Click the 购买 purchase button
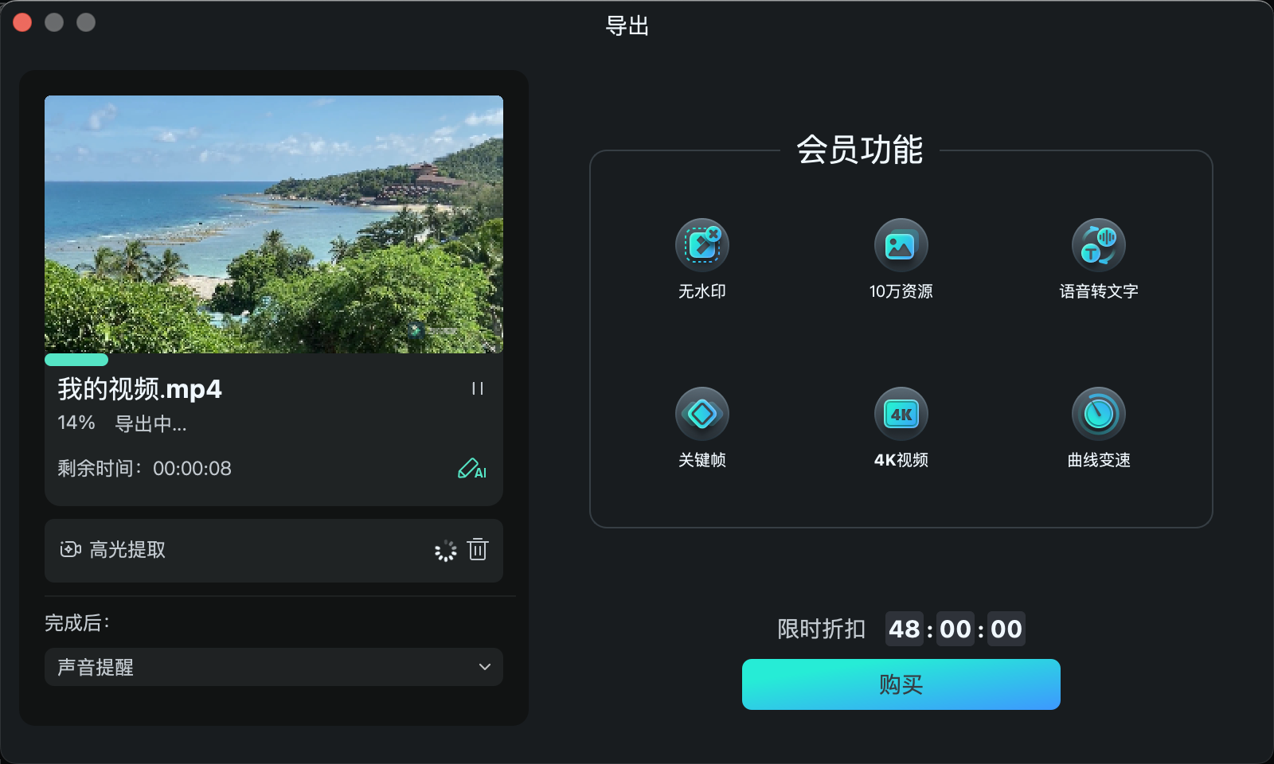Viewport: 1274px width, 764px height. coord(901,684)
